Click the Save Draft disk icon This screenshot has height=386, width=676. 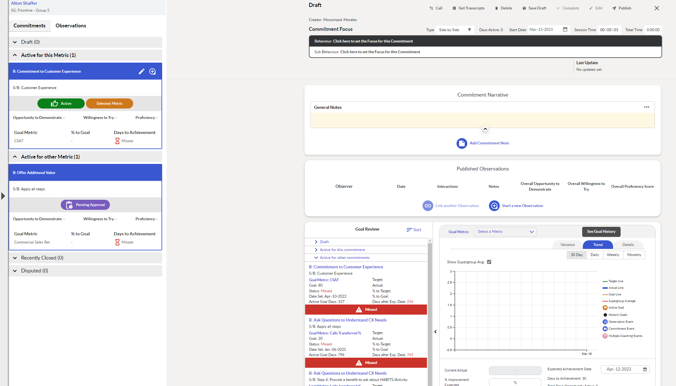tap(524, 8)
